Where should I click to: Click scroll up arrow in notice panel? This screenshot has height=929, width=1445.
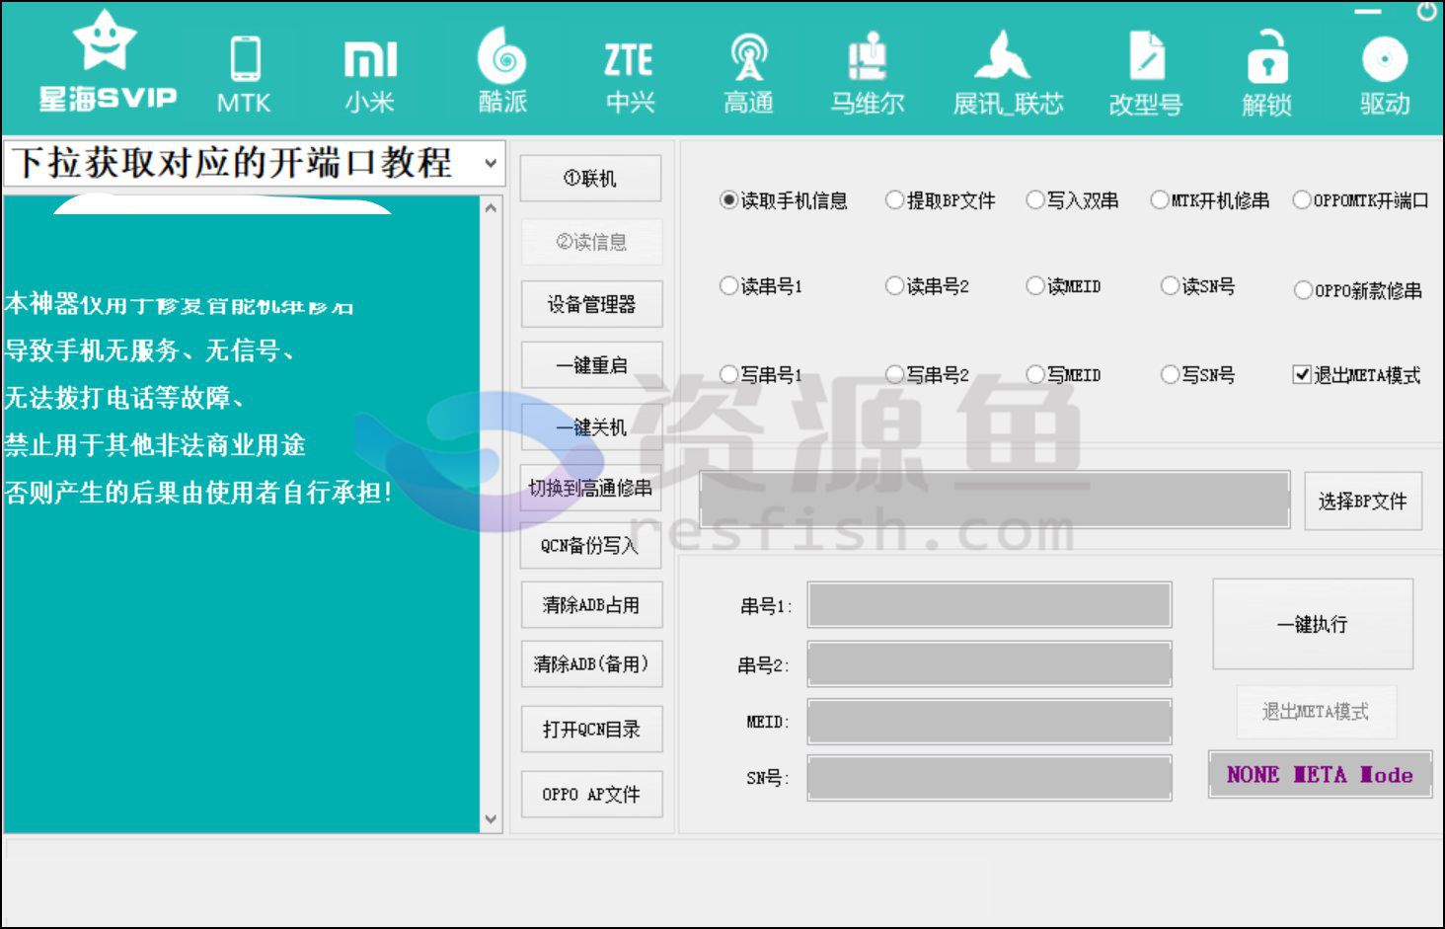tap(492, 208)
